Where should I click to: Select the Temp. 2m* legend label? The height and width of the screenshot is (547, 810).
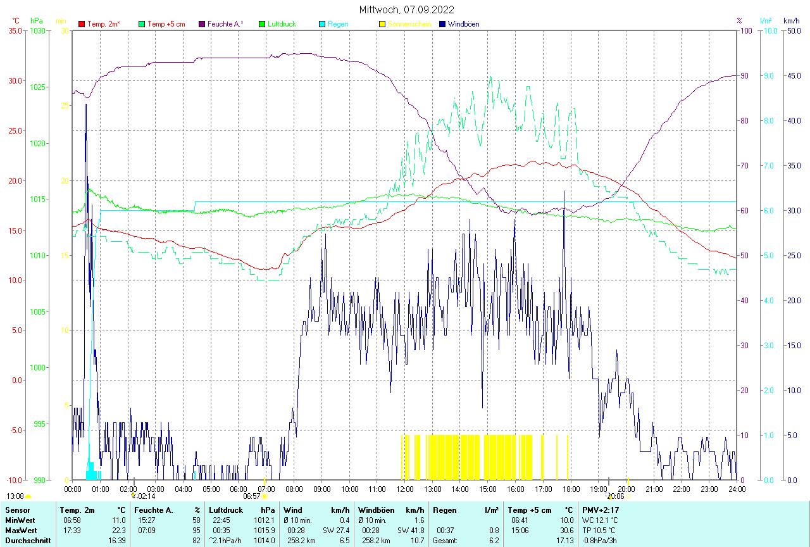click(104, 24)
